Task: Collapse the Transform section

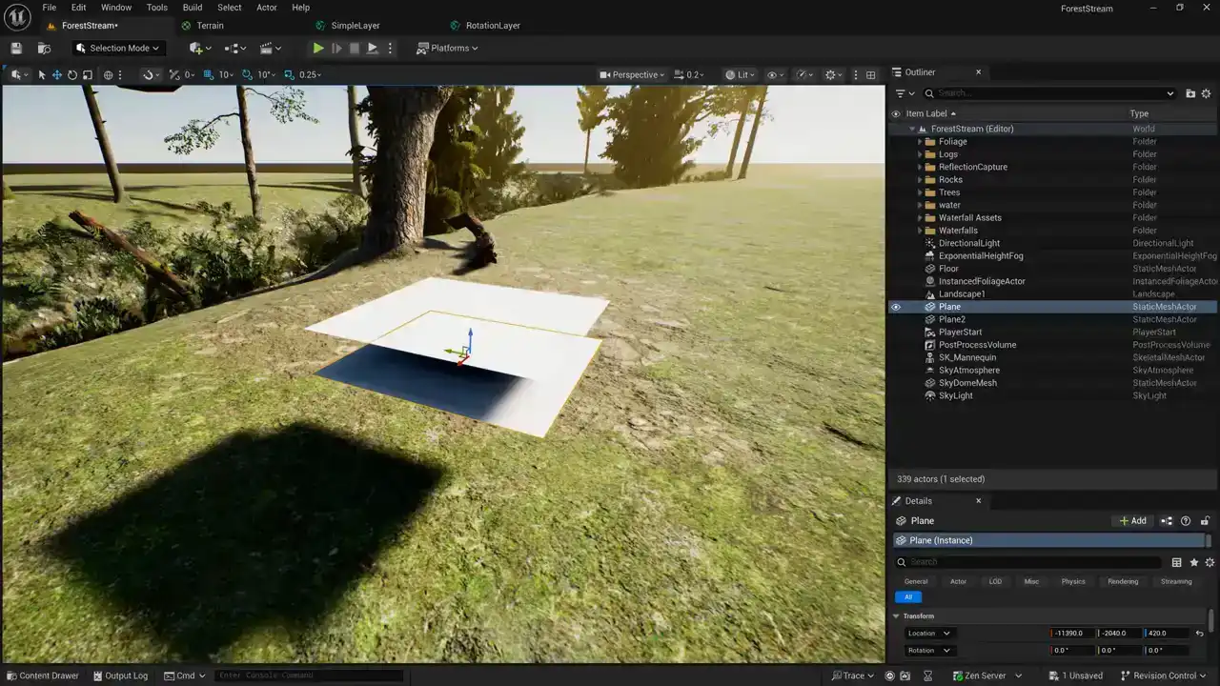Action: pyautogui.click(x=897, y=616)
